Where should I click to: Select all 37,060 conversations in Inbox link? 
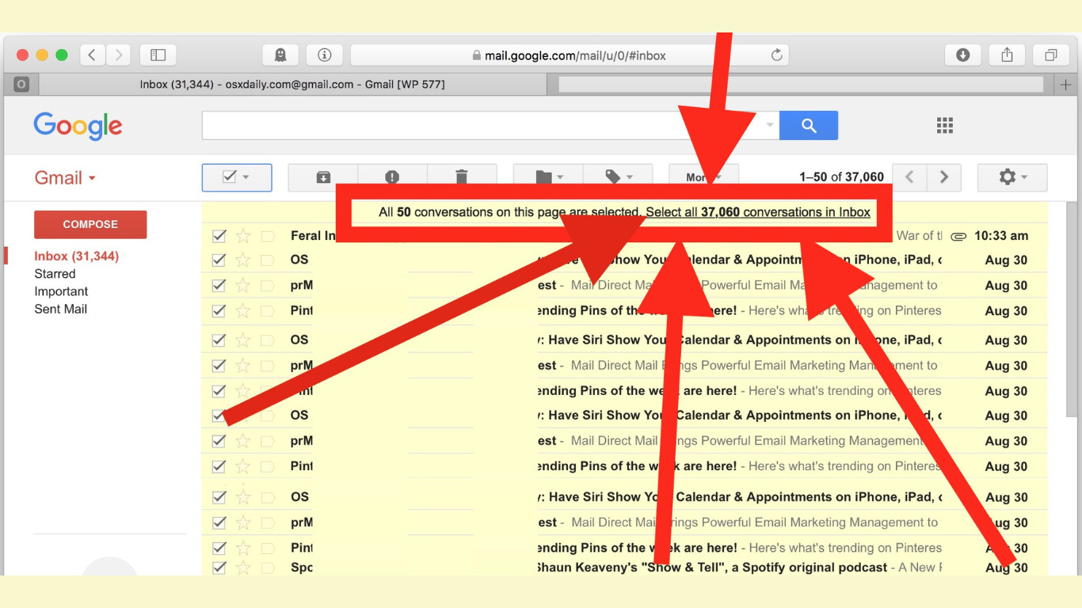coord(758,212)
